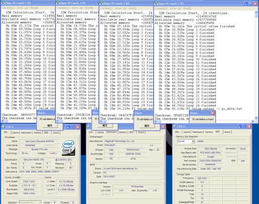
Task: Switch to Mainboard tab in left CPU-Z window
Action: [26, 132]
